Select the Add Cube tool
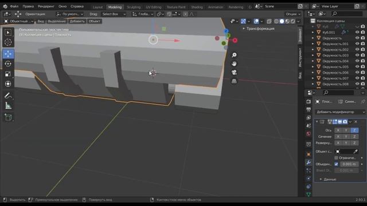Image resolution: width=367 pixels, height=206 pixels. pos(8,117)
